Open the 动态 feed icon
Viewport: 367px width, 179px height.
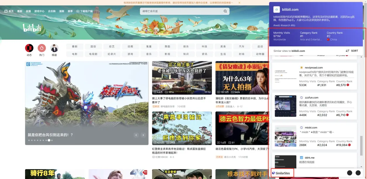(x=29, y=47)
